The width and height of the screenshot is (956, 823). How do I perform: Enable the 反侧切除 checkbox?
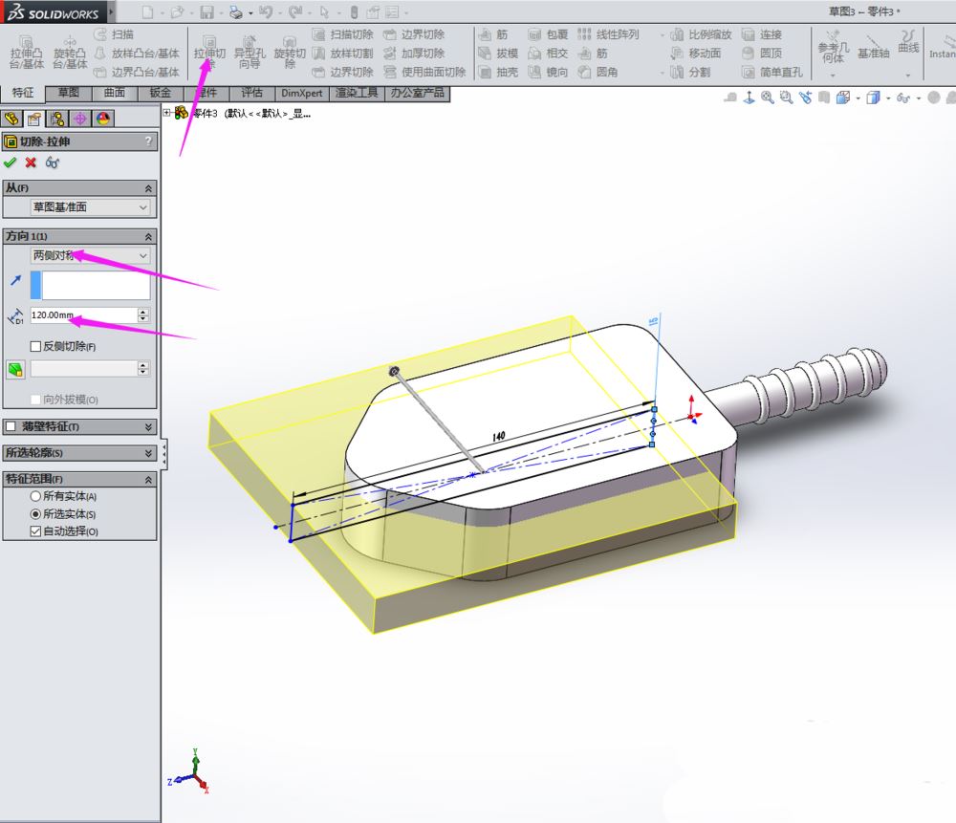[36, 346]
